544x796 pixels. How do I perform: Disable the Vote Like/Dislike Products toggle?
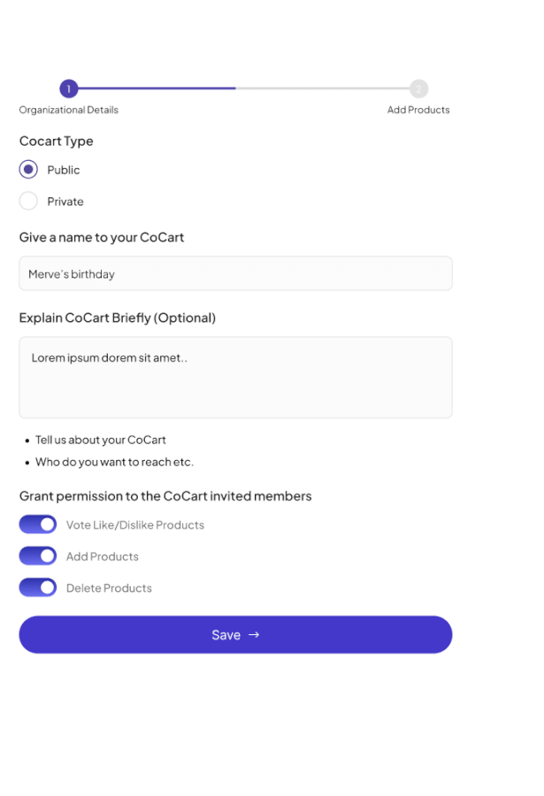click(x=38, y=524)
